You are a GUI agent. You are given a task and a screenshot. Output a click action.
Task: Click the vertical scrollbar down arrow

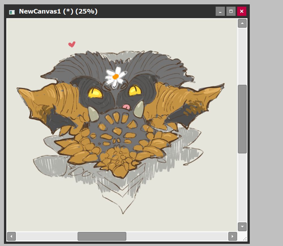click(x=242, y=227)
